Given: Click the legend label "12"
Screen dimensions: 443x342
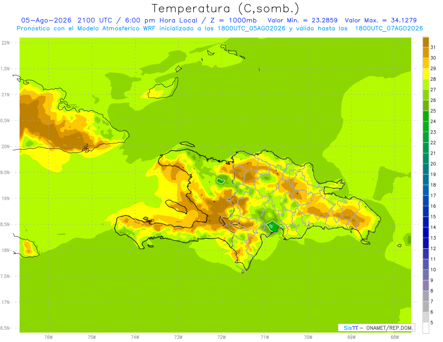Looking at the screenshot, I should tap(433, 248).
